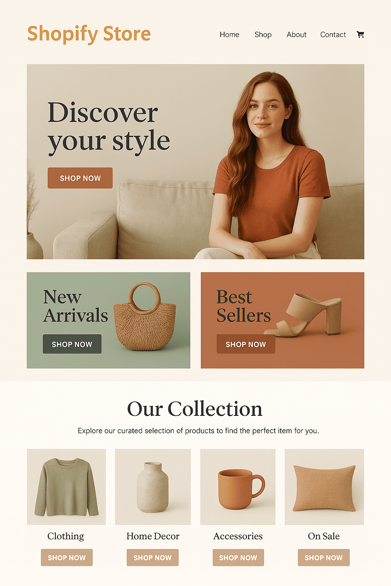391x586 pixels.
Task: Go to the Home menu item
Action: coord(229,34)
